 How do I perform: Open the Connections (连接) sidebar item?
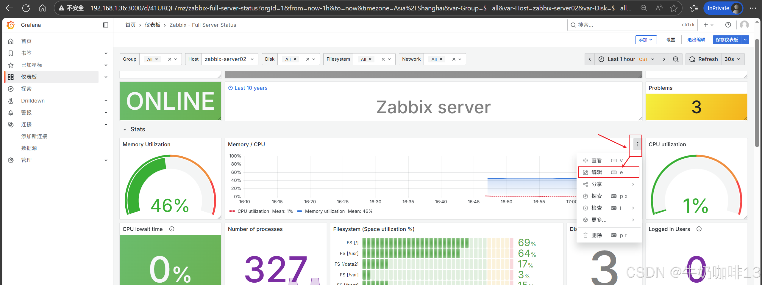26,125
